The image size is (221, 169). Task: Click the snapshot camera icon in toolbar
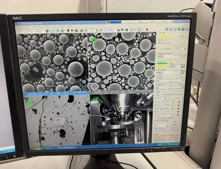[x=118, y=30]
